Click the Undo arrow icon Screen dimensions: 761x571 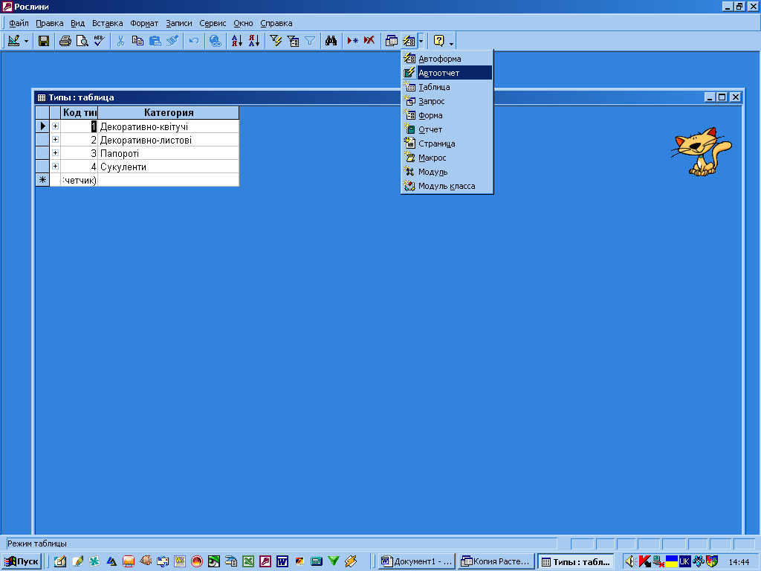194,41
